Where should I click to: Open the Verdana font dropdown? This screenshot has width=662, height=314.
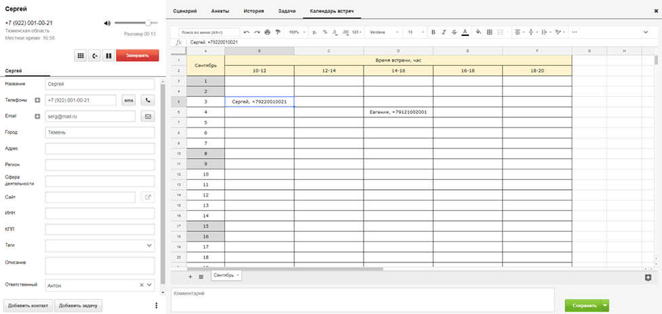coord(385,32)
